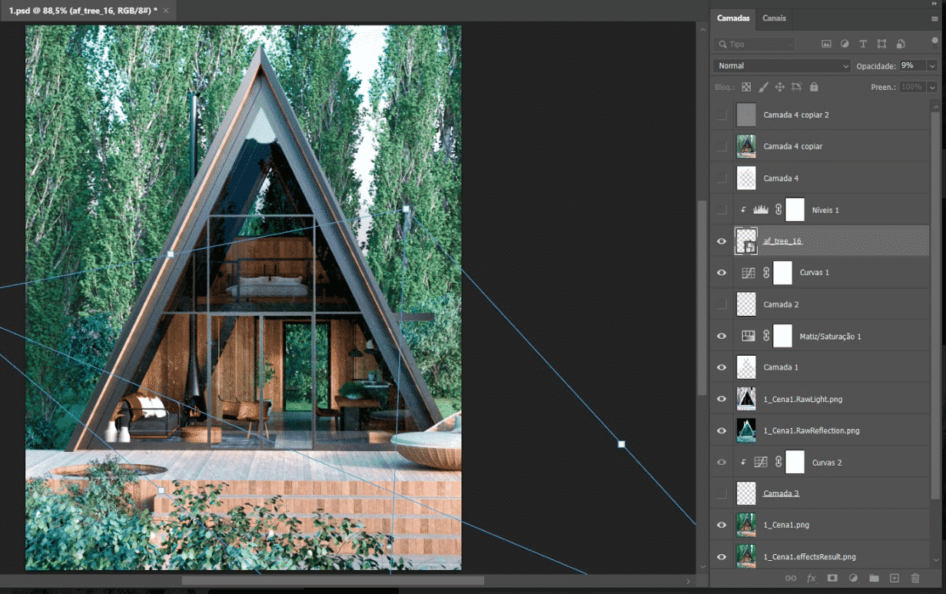946x594 pixels.
Task: Click the lock all padlock icon
Action: 814,88
